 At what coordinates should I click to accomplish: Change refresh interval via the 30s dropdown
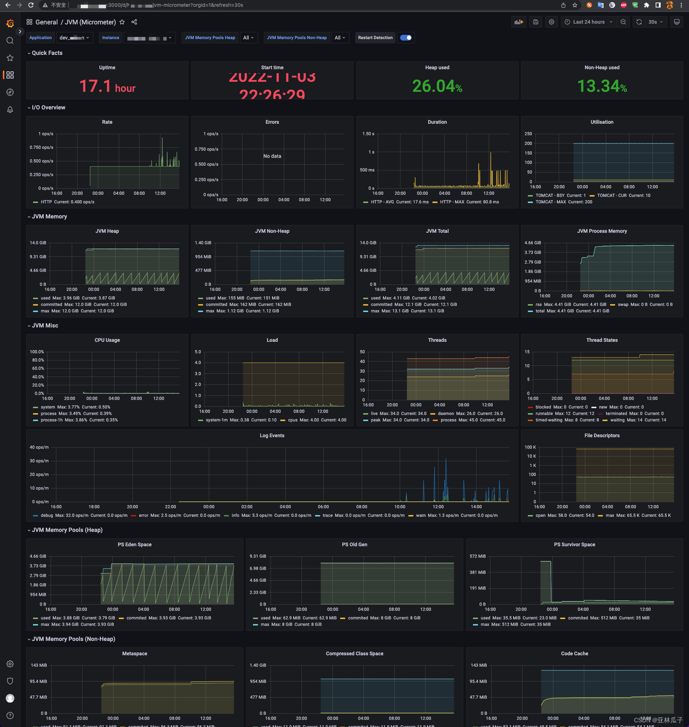[655, 22]
